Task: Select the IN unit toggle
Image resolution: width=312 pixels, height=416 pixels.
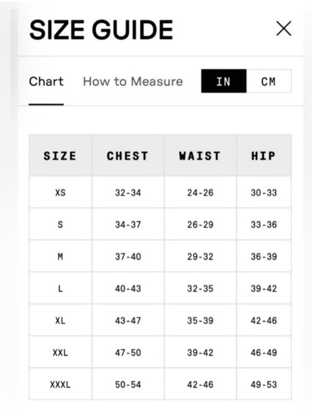Action: (223, 81)
